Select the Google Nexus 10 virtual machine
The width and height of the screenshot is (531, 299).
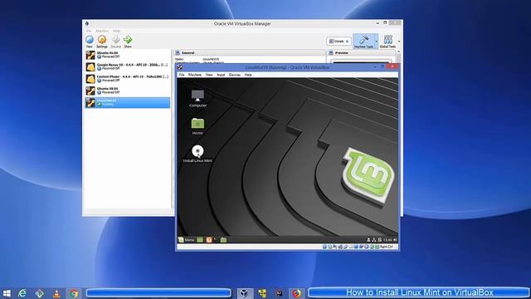point(128,66)
